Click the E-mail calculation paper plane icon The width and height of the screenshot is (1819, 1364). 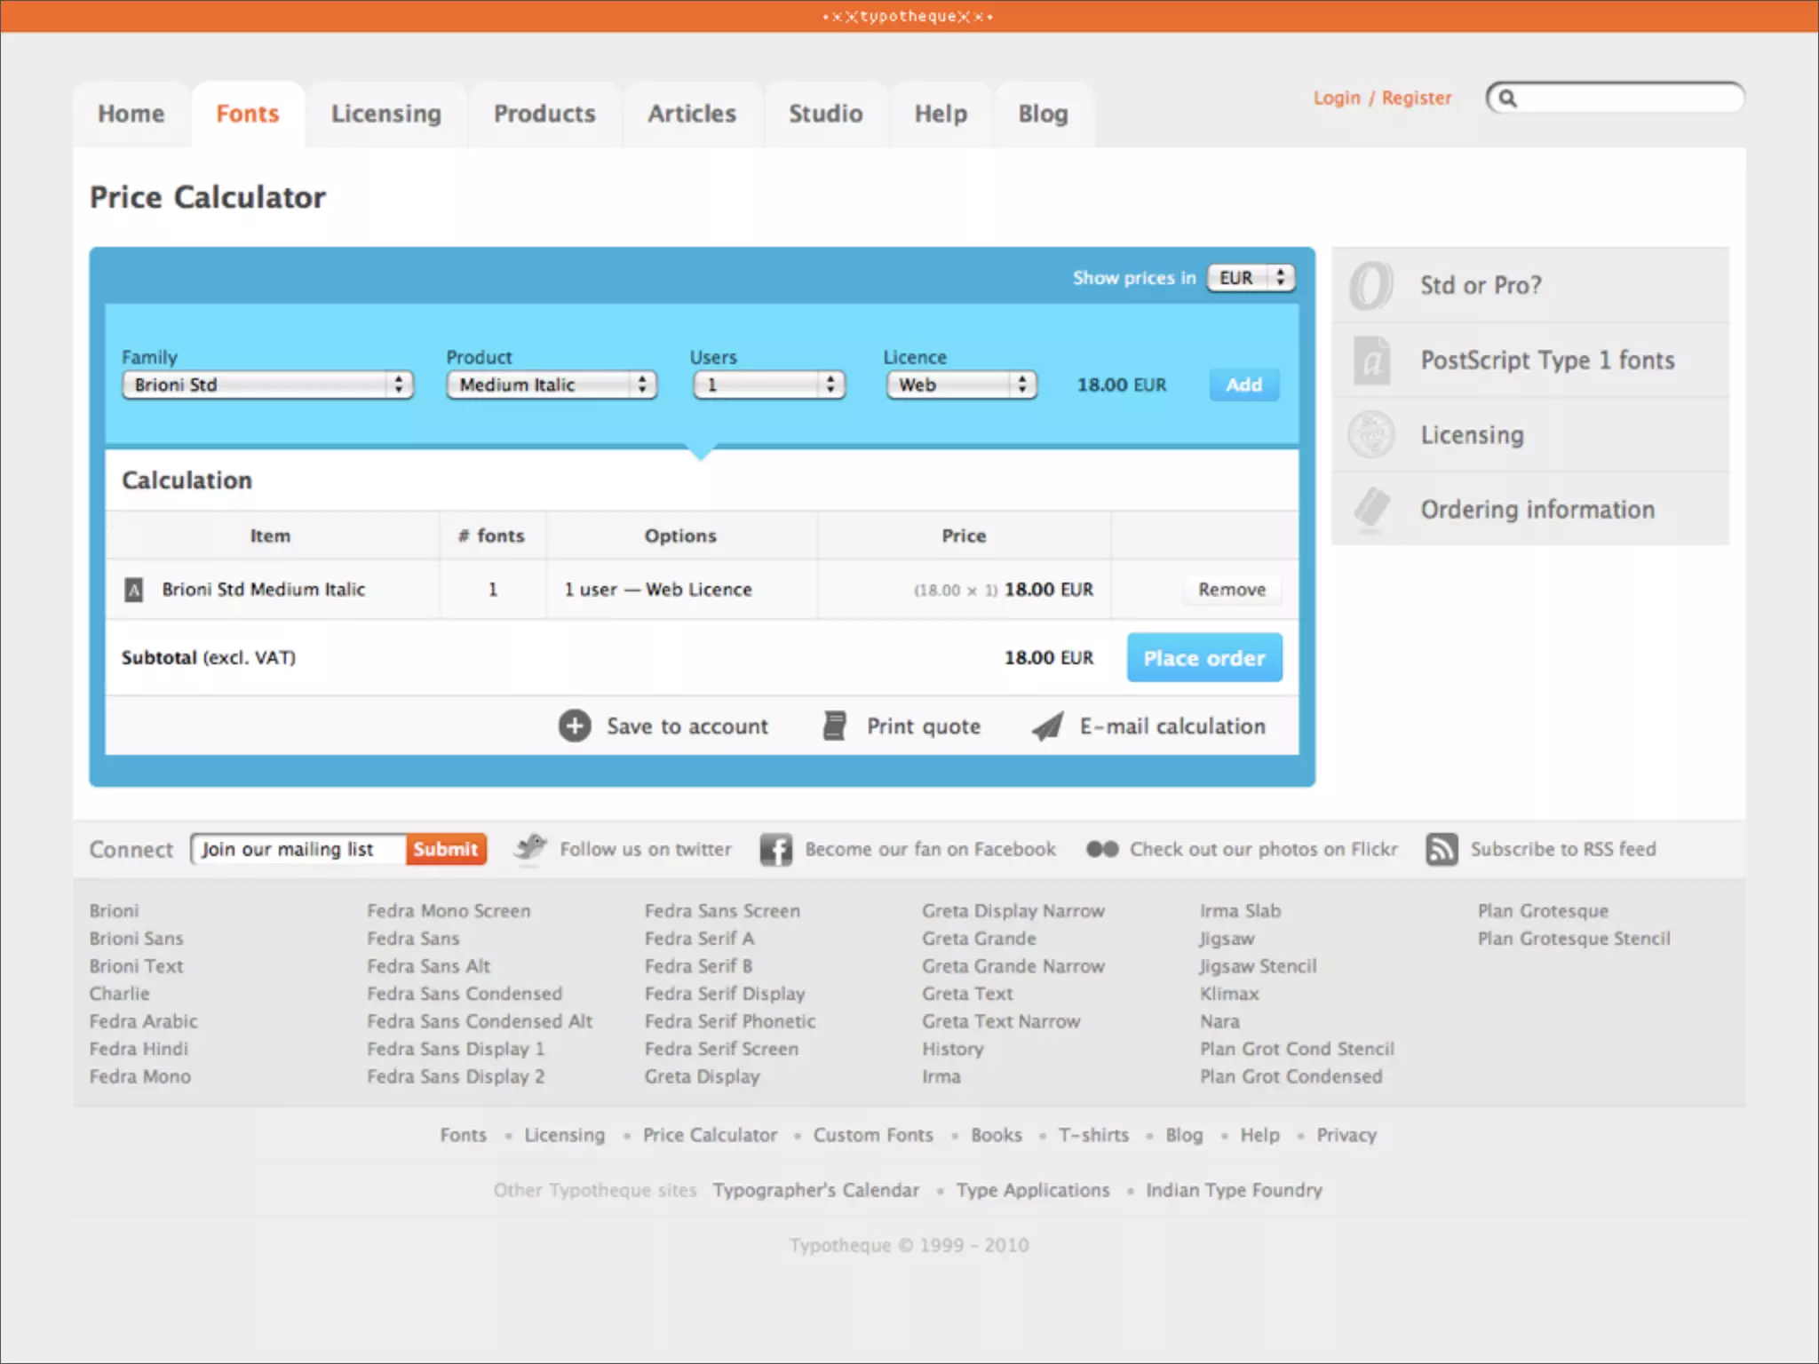coord(1048,726)
